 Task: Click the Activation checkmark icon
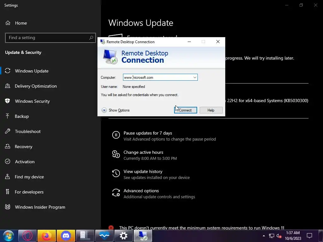pos(8,161)
